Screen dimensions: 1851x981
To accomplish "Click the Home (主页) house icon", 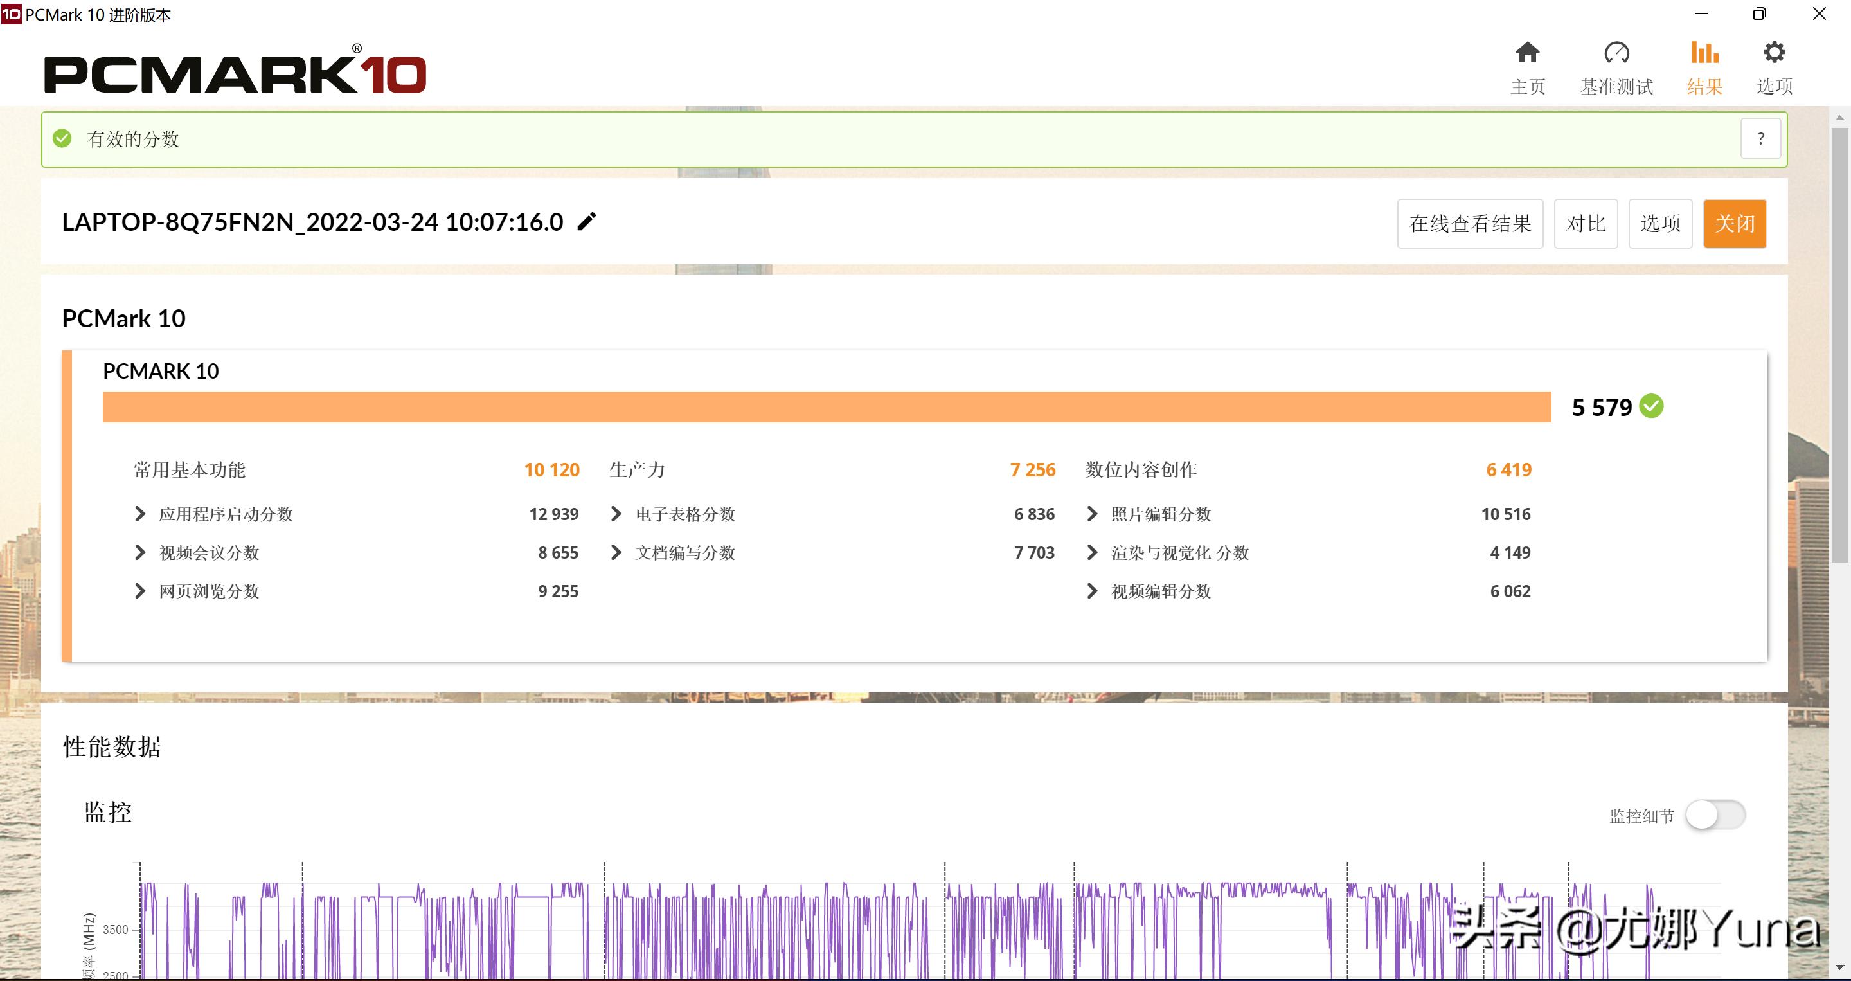I will pyautogui.click(x=1527, y=53).
